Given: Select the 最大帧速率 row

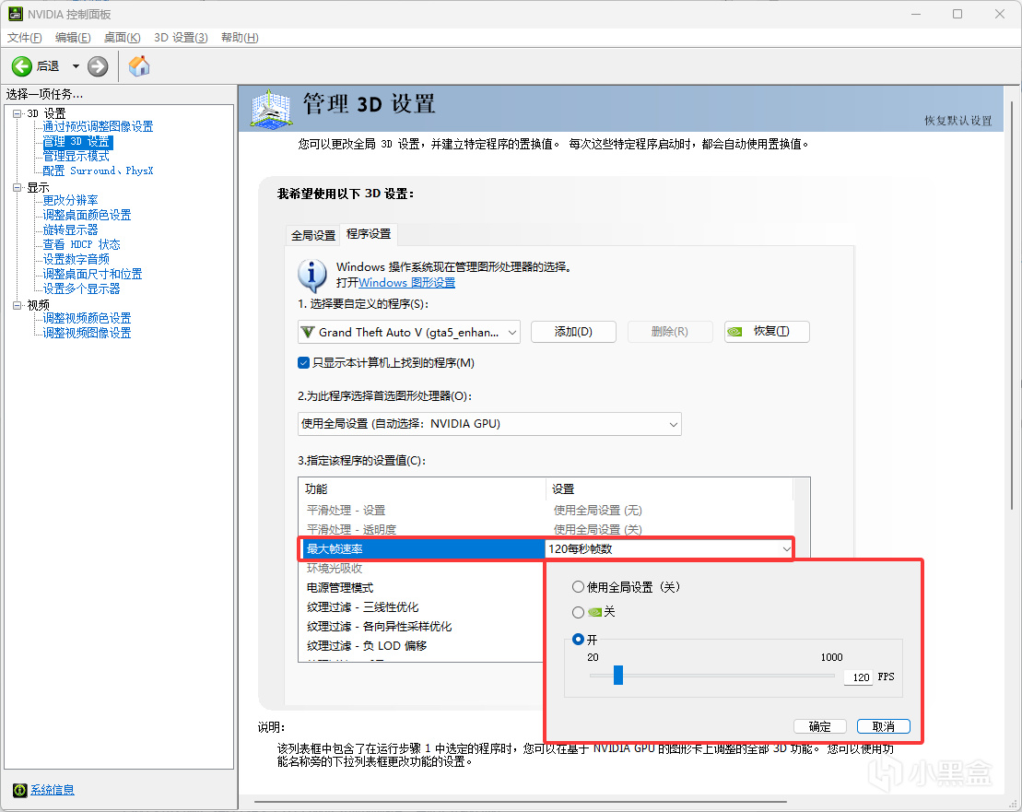Looking at the screenshot, I should click(x=422, y=549).
